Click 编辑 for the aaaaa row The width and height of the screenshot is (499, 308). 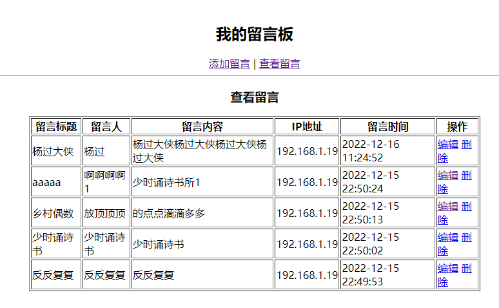(447, 175)
